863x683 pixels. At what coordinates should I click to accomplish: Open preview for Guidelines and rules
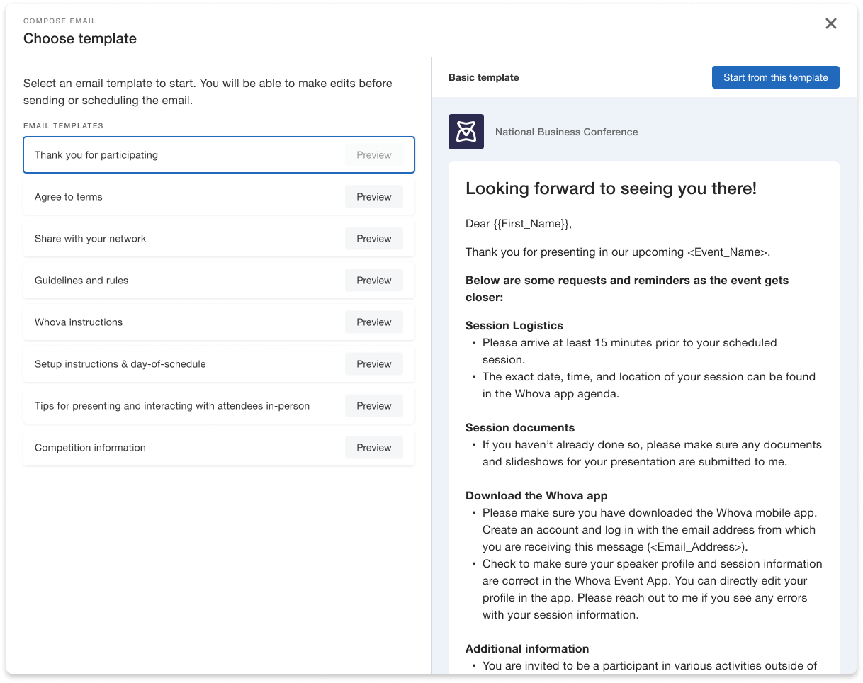tap(373, 281)
